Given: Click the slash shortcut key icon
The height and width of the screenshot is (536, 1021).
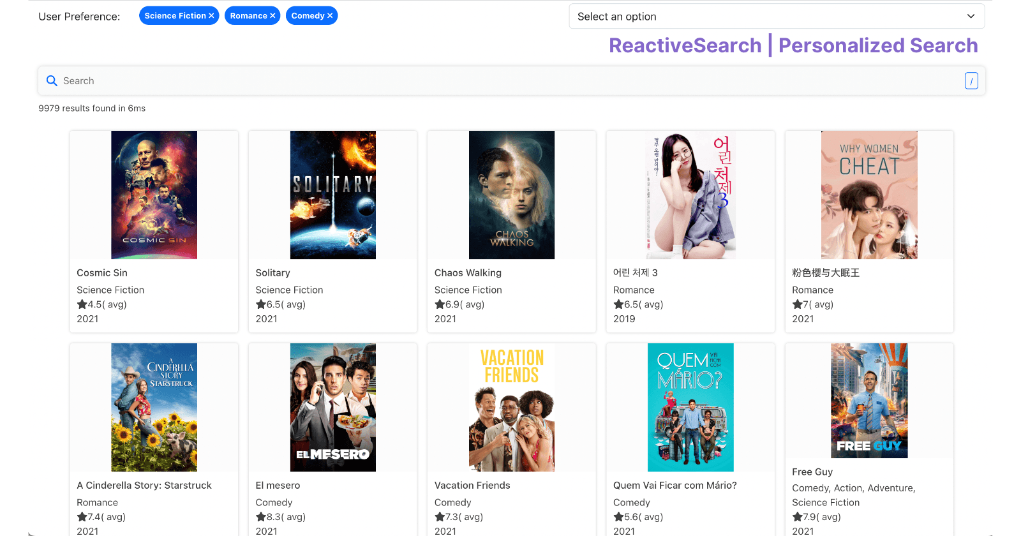Looking at the screenshot, I should coord(971,81).
